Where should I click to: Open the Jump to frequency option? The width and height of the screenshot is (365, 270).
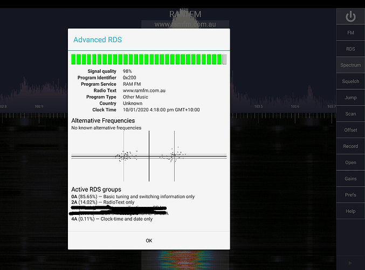[350, 98]
